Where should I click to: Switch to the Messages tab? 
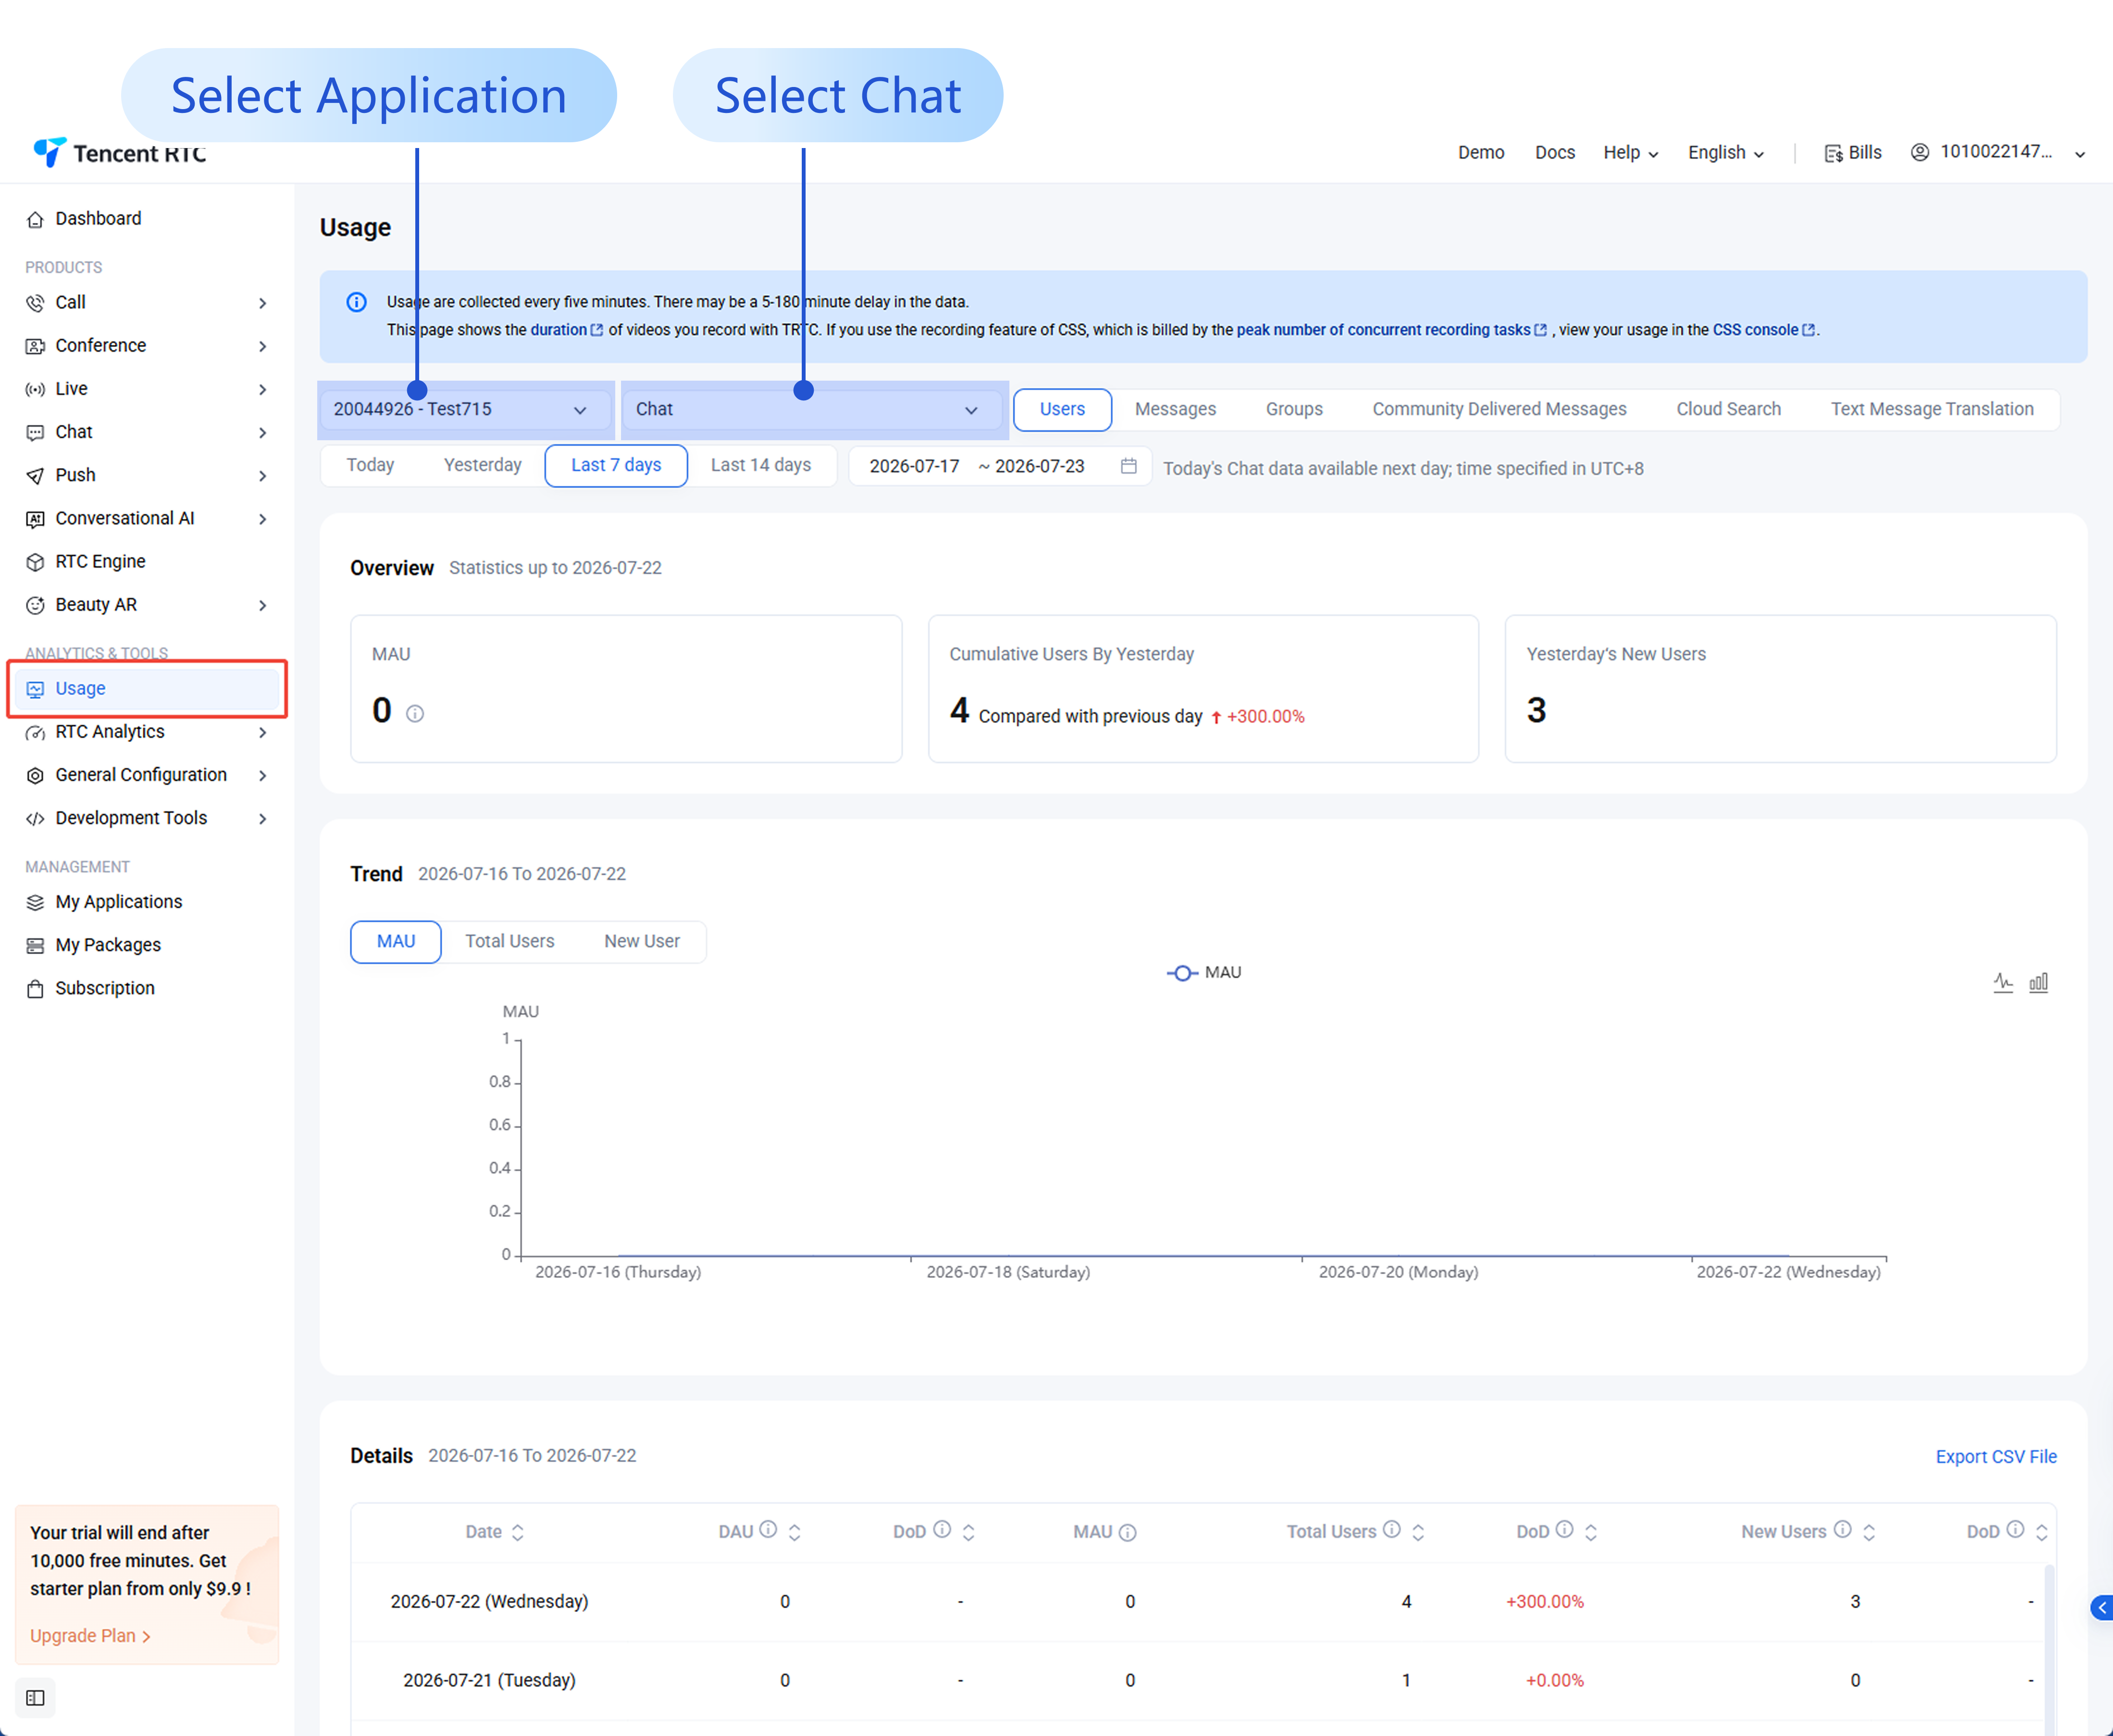pyautogui.click(x=1175, y=409)
